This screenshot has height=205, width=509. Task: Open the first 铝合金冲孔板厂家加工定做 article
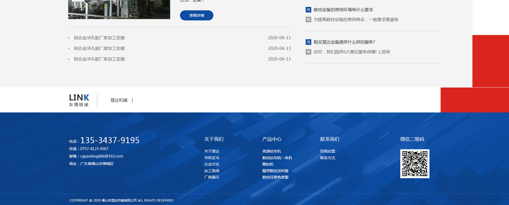point(99,38)
